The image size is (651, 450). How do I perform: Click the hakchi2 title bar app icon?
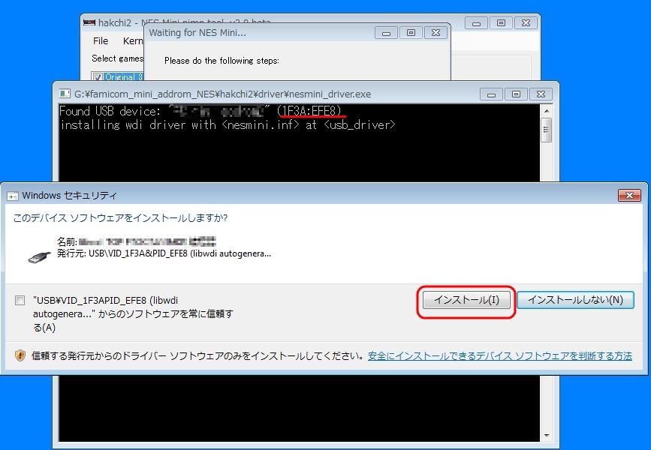point(89,22)
